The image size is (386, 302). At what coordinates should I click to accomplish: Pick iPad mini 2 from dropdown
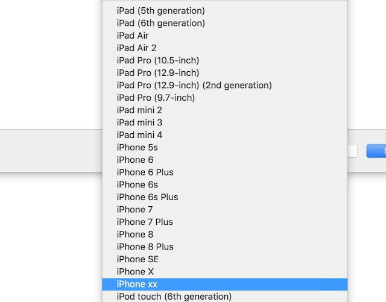[224, 110]
